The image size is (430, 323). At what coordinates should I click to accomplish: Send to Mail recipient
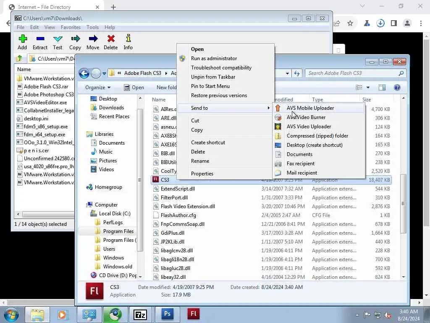(x=319, y=173)
